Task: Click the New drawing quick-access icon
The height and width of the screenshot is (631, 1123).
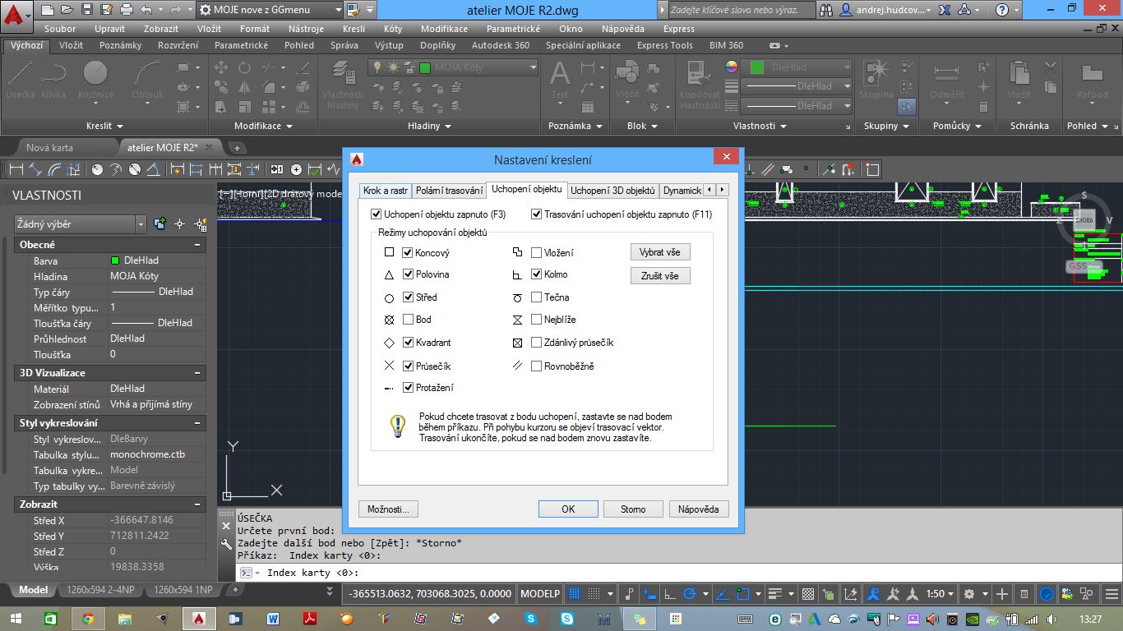Action: [47, 10]
